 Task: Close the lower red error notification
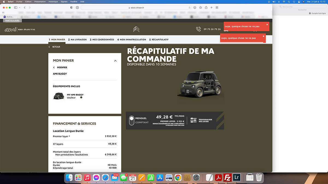point(263,36)
